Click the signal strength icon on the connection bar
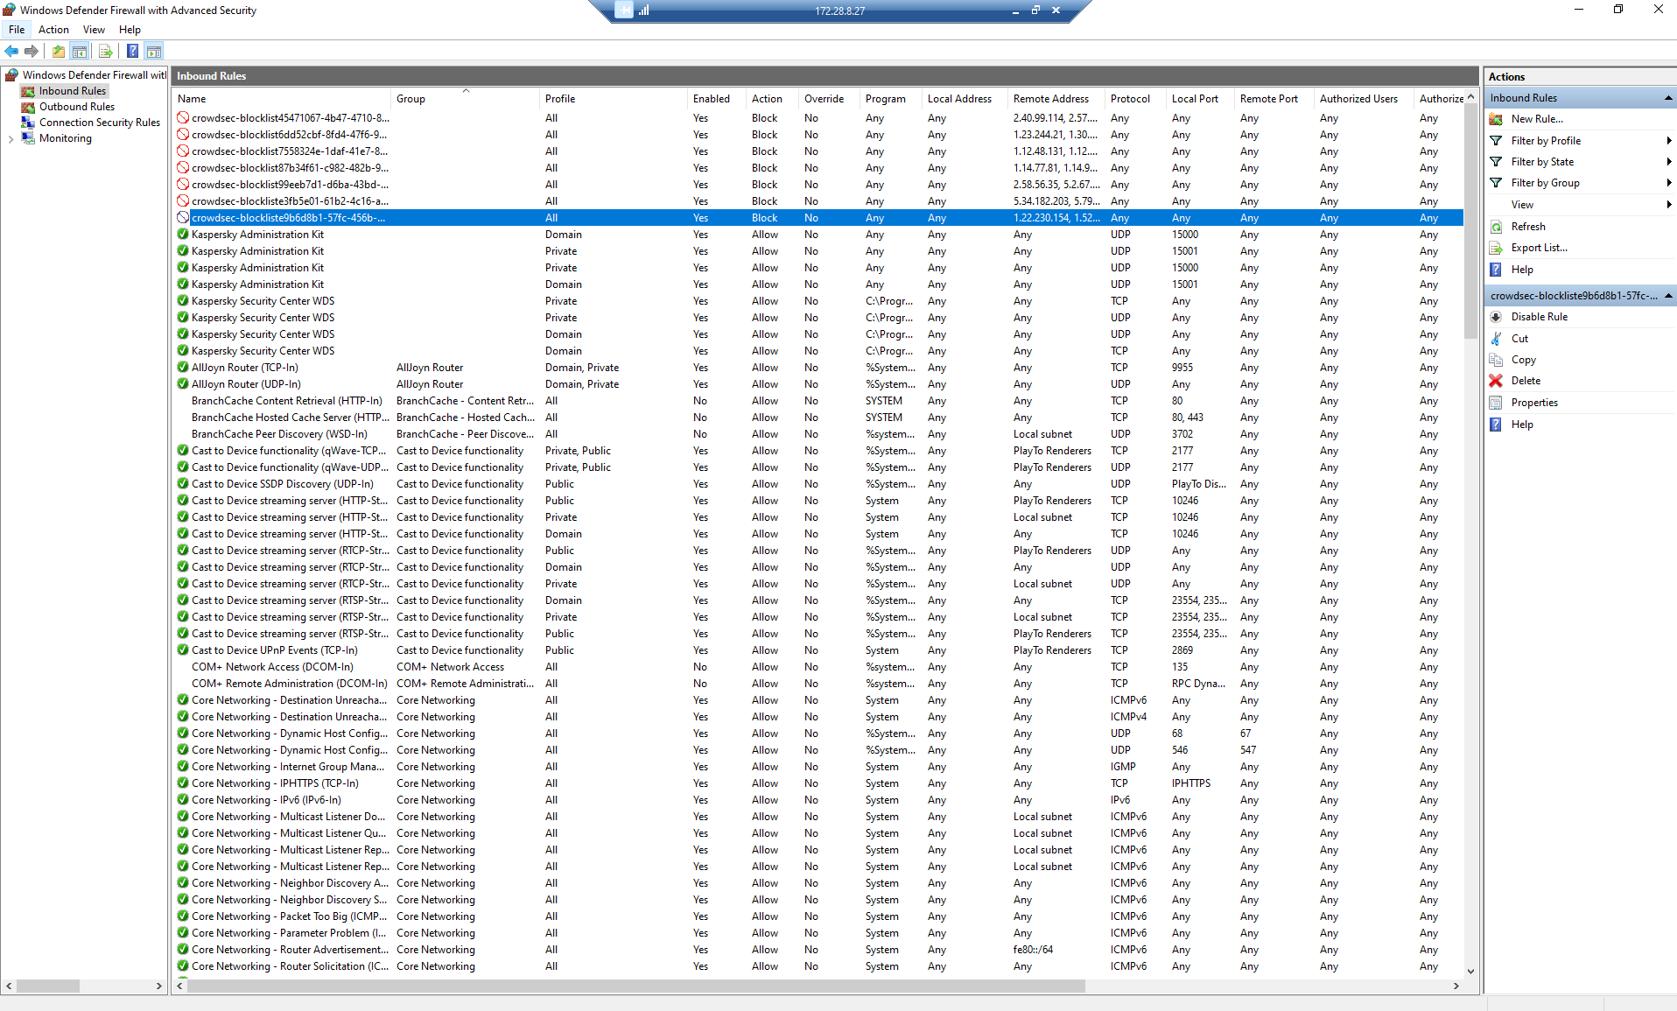The image size is (1677, 1011). [644, 11]
